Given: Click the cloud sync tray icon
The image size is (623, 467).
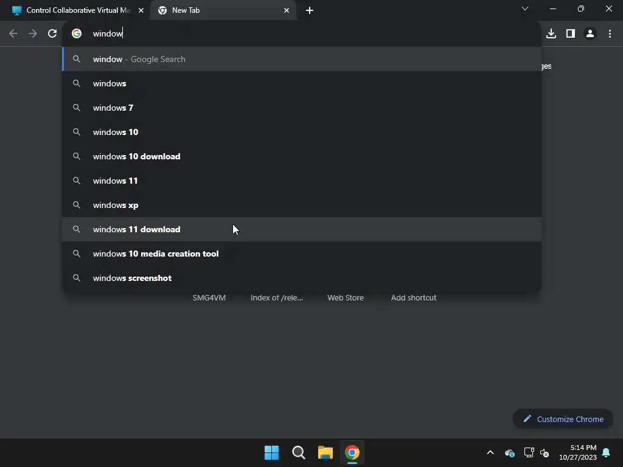Looking at the screenshot, I should tap(510, 452).
